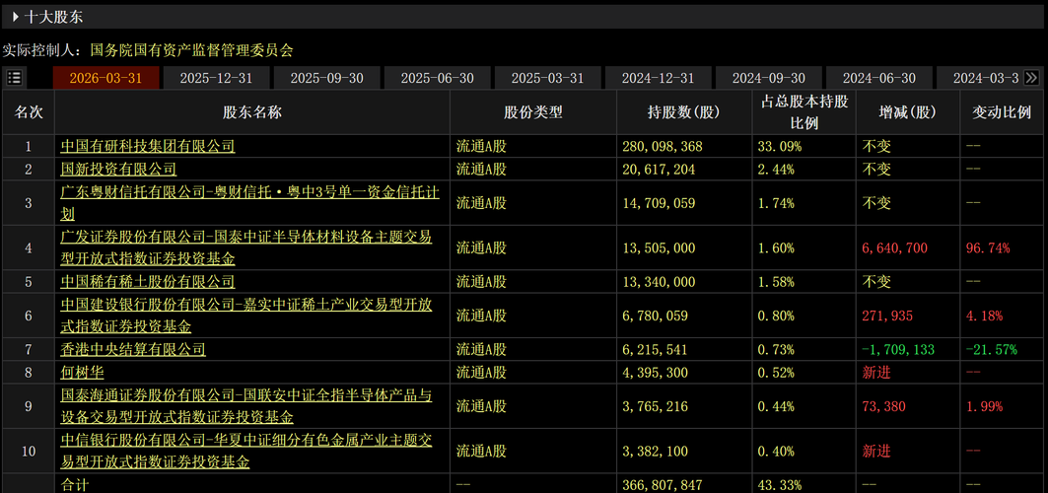Click the holding value 20,617,204
This screenshot has width=1048, height=493.
659,169
